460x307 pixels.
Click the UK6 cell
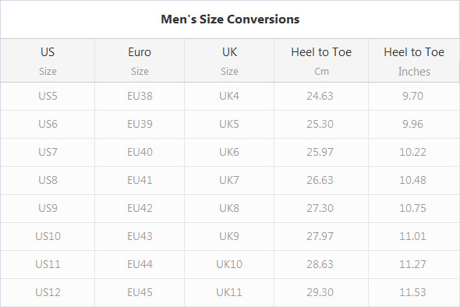[x=229, y=152]
